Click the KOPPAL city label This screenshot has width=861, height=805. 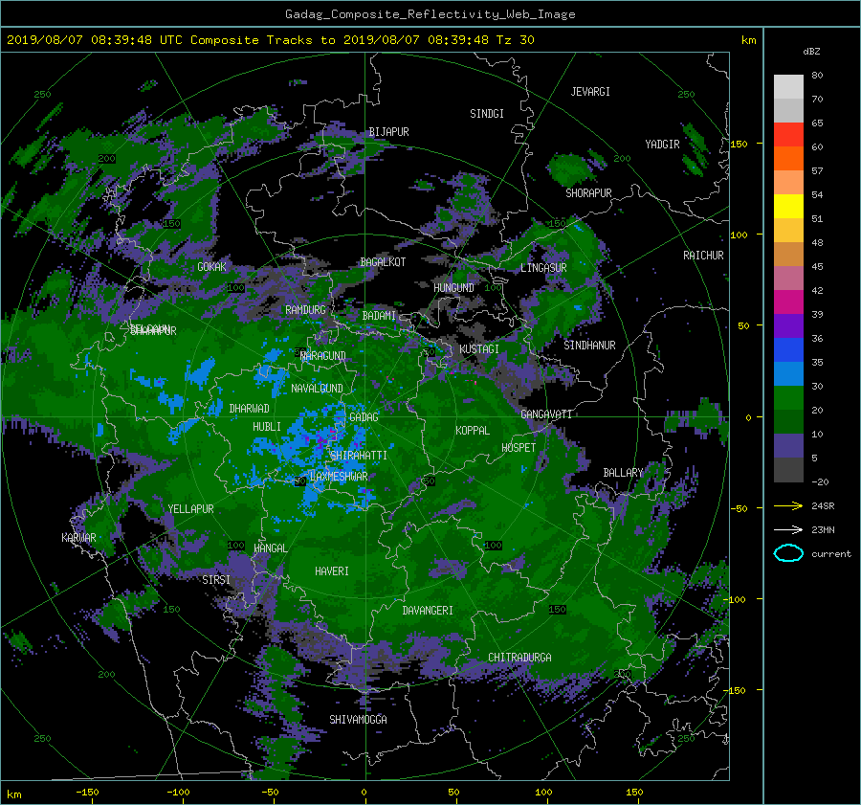point(473,430)
